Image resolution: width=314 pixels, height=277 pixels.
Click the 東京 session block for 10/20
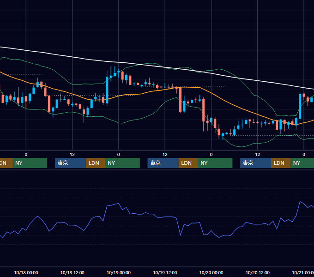pyautogui.click(x=255, y=163)
